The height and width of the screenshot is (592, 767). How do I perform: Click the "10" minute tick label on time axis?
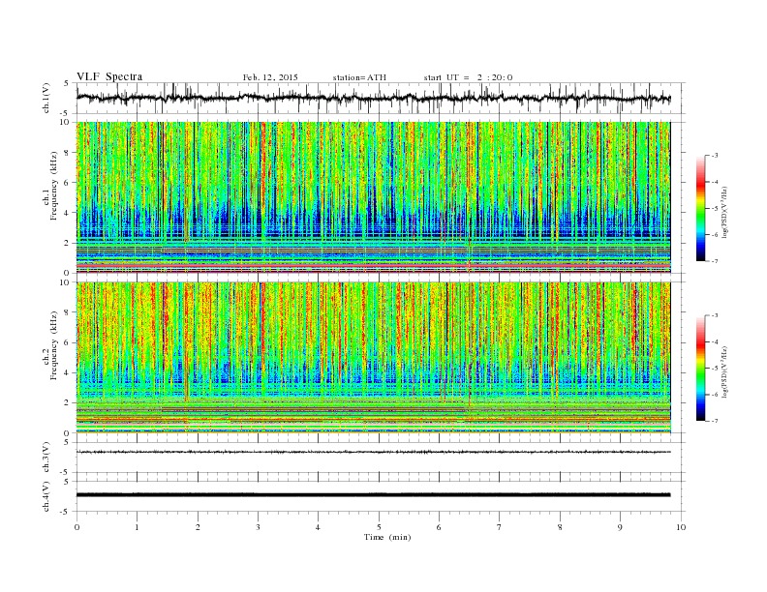click(681, 527)
